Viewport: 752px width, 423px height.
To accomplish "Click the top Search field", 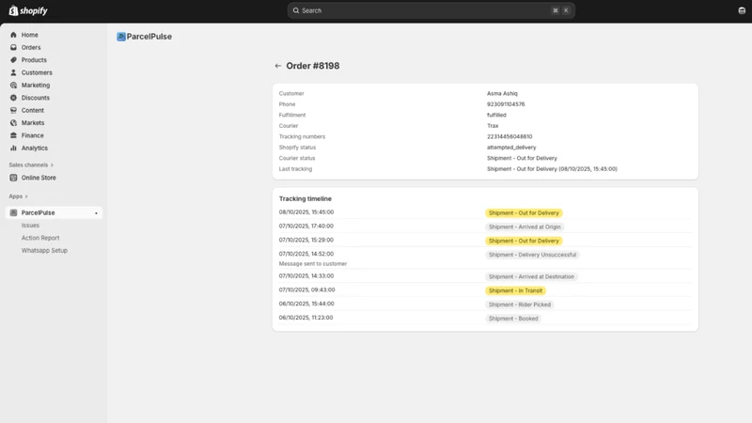I will point(431,10).
